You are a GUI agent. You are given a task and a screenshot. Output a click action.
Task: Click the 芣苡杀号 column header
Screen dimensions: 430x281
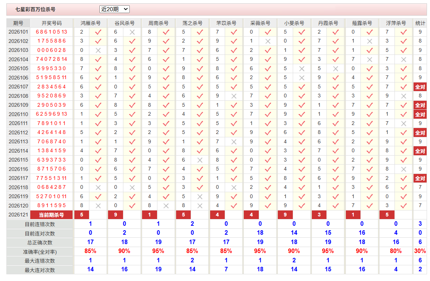tap(226, 23)
